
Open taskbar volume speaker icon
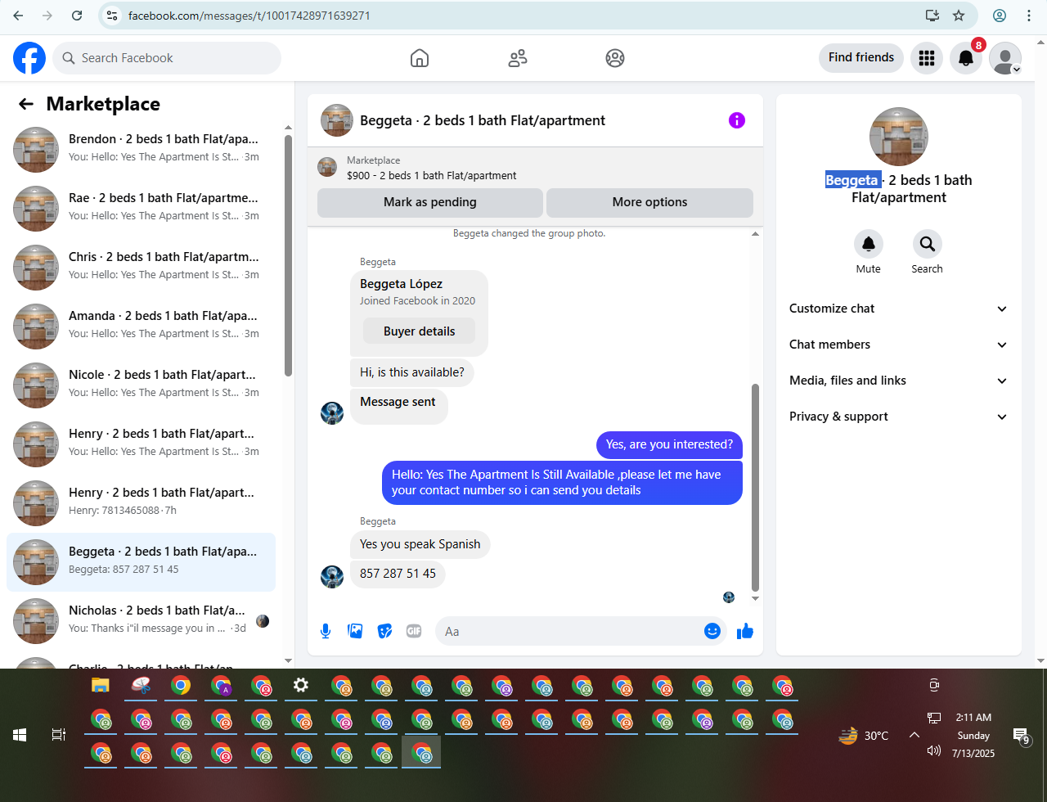[x=934, y=750]
